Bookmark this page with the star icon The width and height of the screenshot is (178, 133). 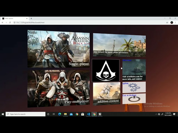[x=167, y=22]
